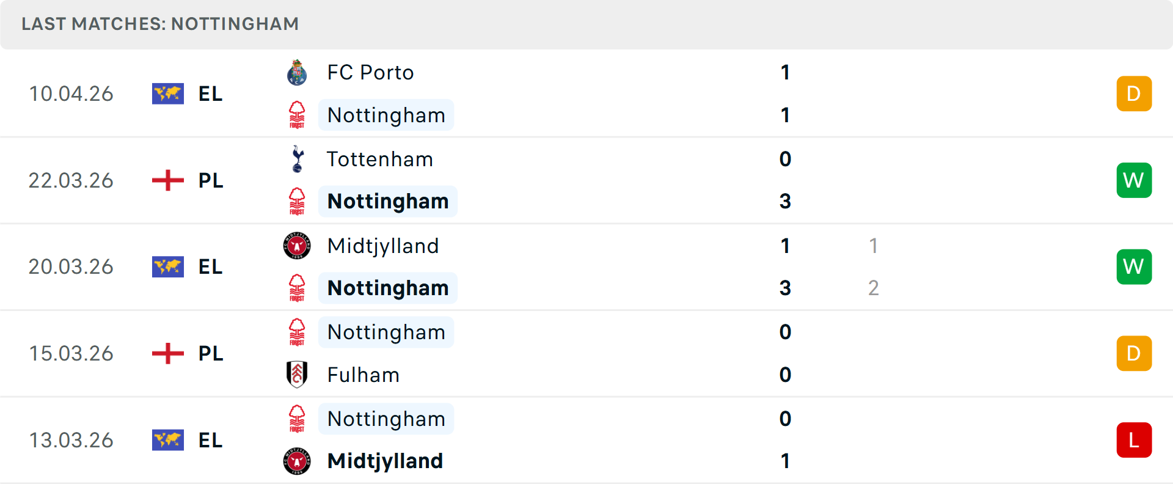Click the Last Matches: Nottingham header
Viewport: 1173px width, 484px height.
160,24
